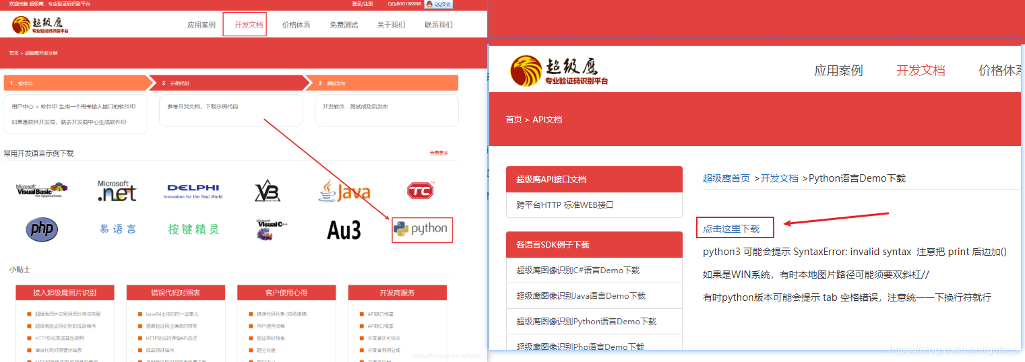Click the 开发软件，测试成功后发布 box
The width and height of the screenshot is (1025, 362).
click(x=386, y=110)
